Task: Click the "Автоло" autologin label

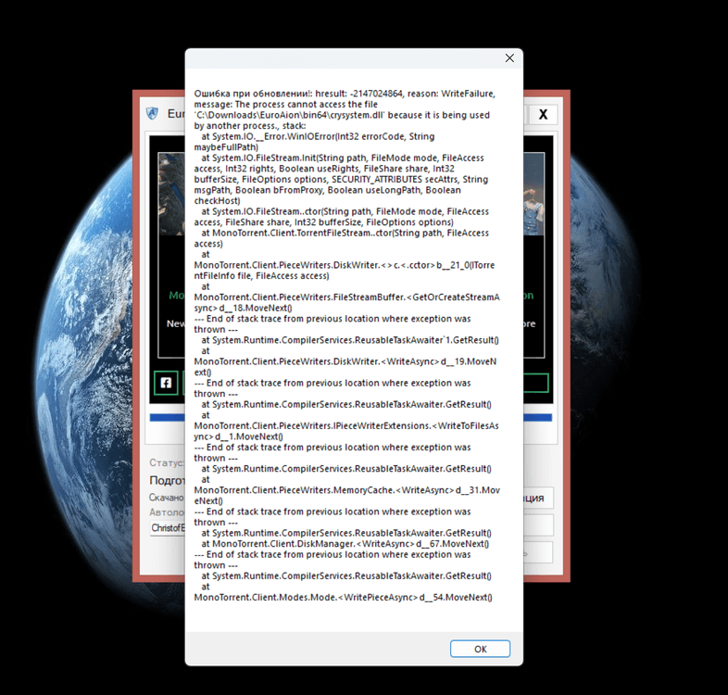Action: [167, 512]
